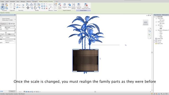Click the Move tool four-arrow icon

point(28,8)
